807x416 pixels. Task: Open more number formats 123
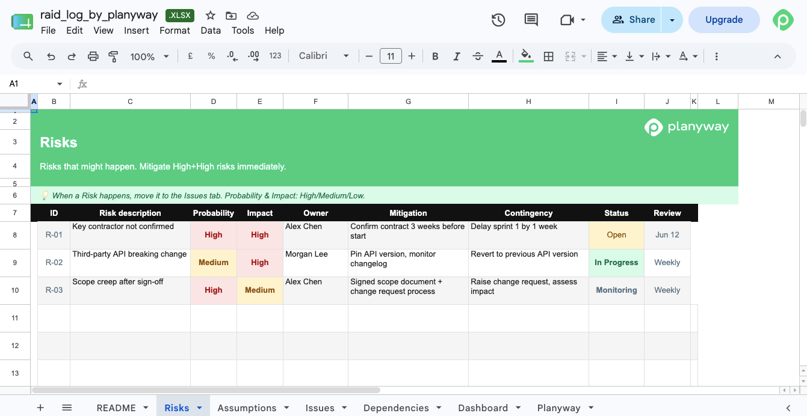[275, 56]
